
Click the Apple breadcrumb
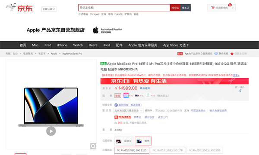(54, 54)
